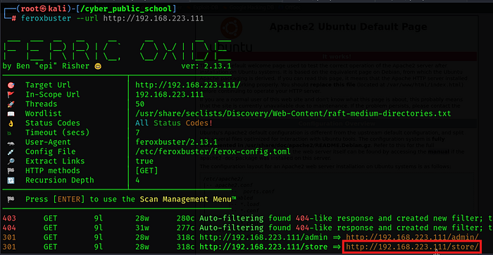493x255 pixels.
Task: Click the User-Agent value feroxbuster/2.13.1
Action: tap(176, 142)
